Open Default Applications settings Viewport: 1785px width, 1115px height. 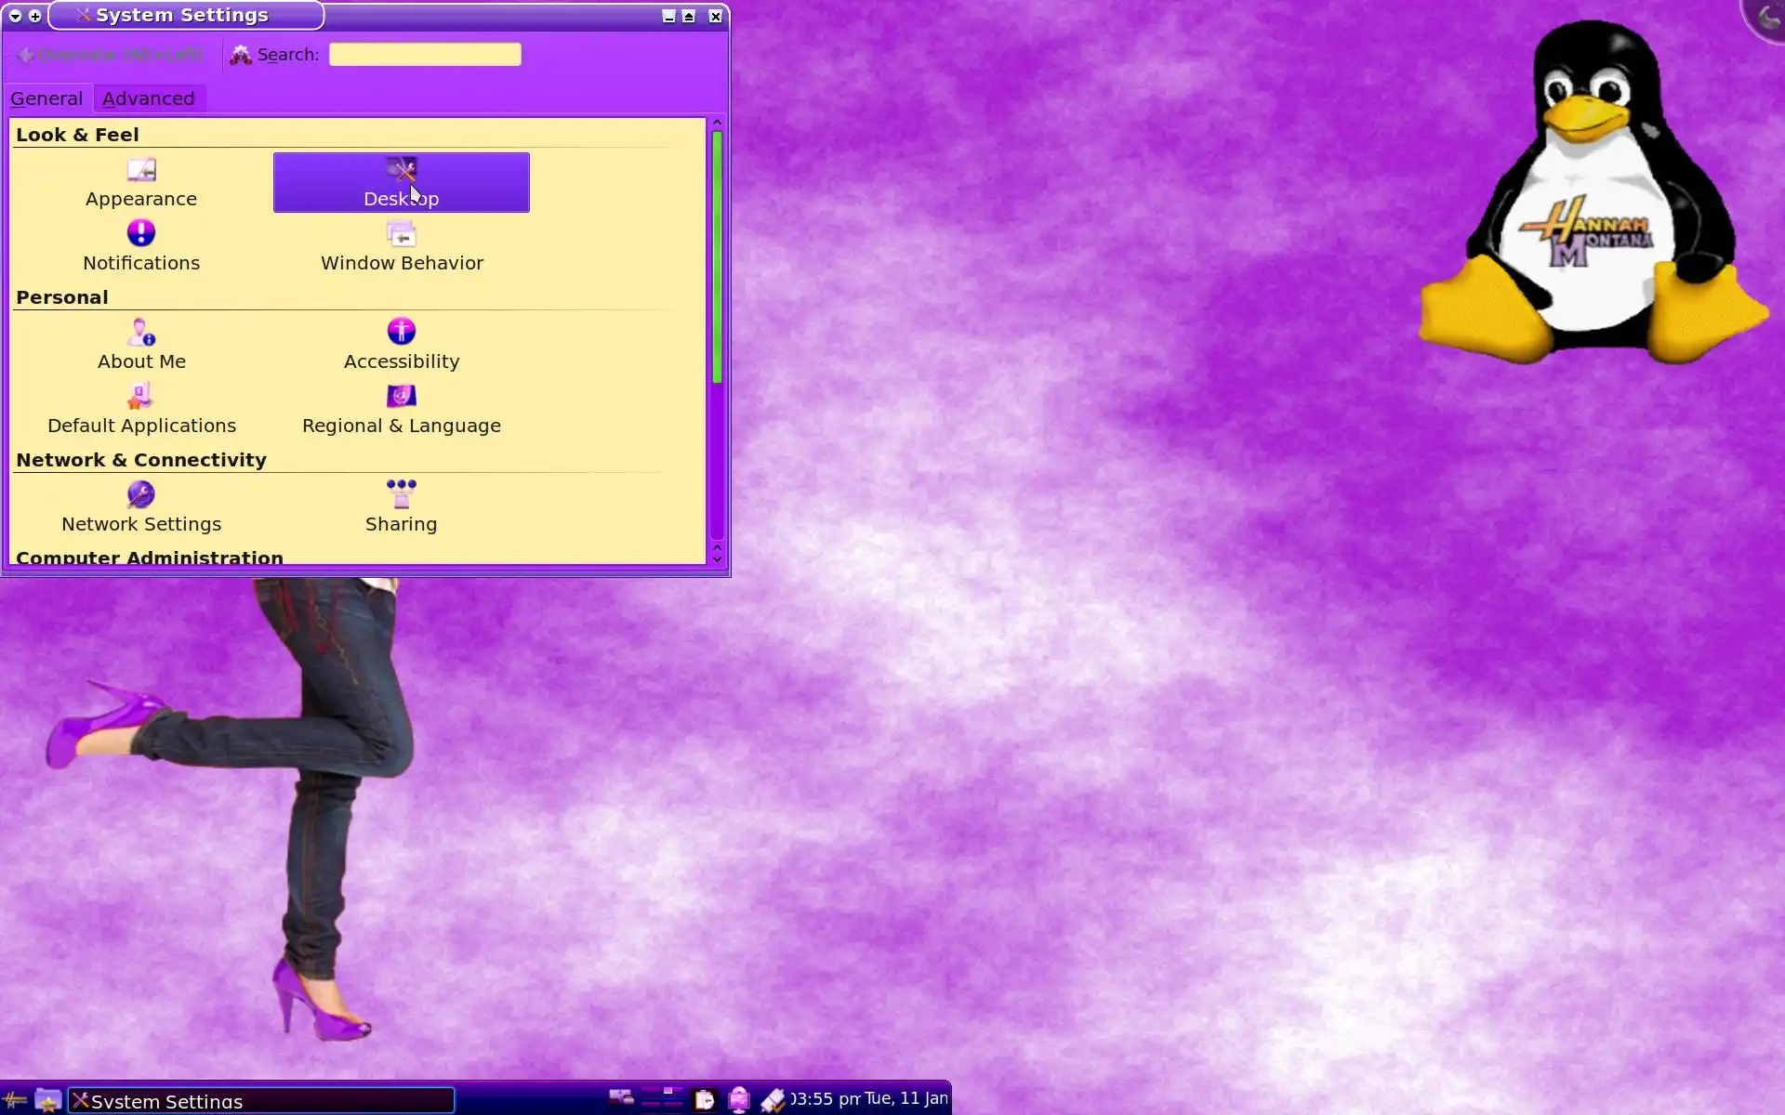click(x=141, y=409)
